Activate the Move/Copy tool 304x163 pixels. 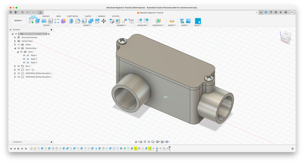(103, 21)
